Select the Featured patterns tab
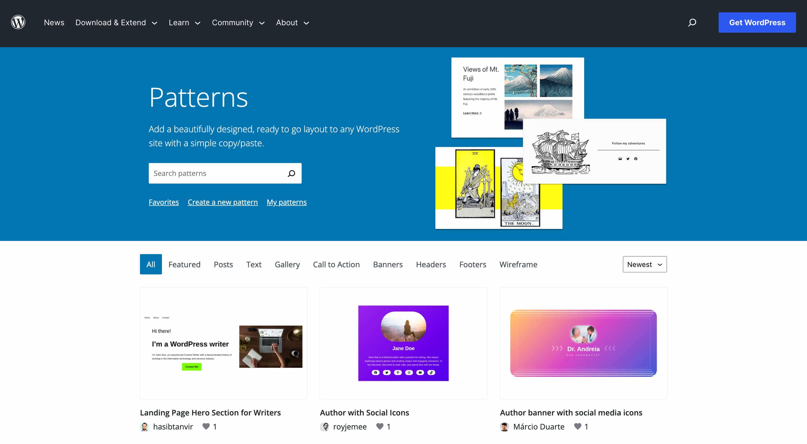 [184, 264]
